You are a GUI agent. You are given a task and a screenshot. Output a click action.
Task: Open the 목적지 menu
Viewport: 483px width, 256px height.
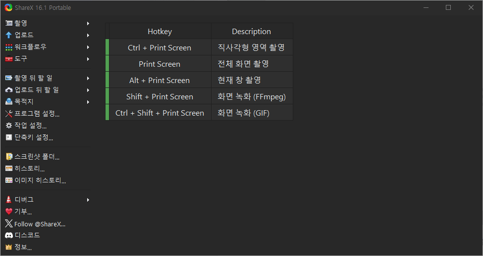tap(48, 102)
